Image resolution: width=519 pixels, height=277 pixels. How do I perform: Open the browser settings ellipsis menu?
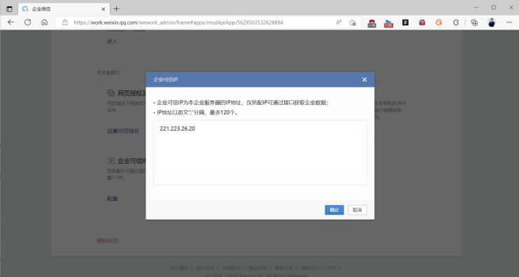pos(509,22)
